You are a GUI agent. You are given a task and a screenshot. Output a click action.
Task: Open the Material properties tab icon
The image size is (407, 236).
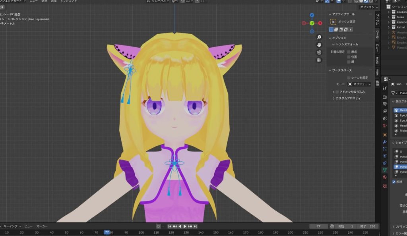pyautogui.click(x=385, y=178)
